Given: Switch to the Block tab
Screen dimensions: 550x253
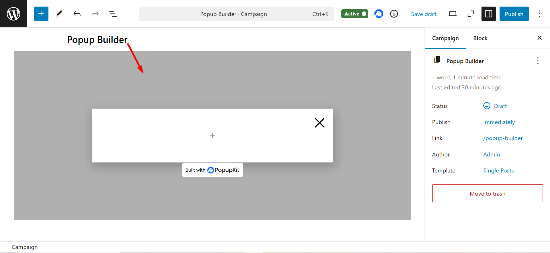Looking at the screenshot, I should pos(480,38).
